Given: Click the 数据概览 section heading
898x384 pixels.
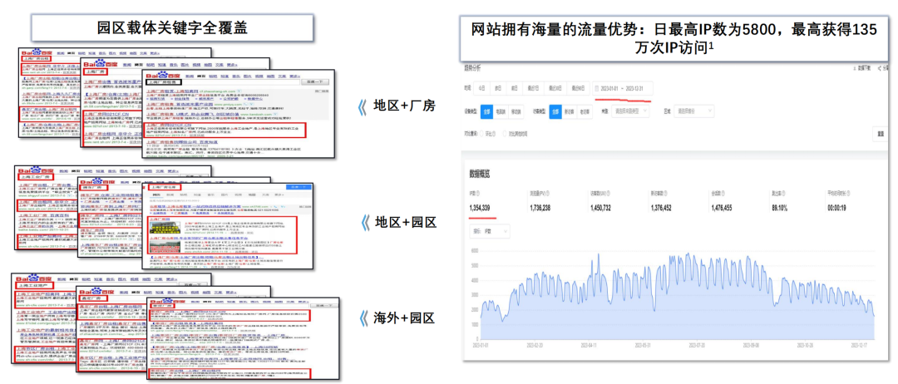Looking at the screenshot, I should 480,173.
